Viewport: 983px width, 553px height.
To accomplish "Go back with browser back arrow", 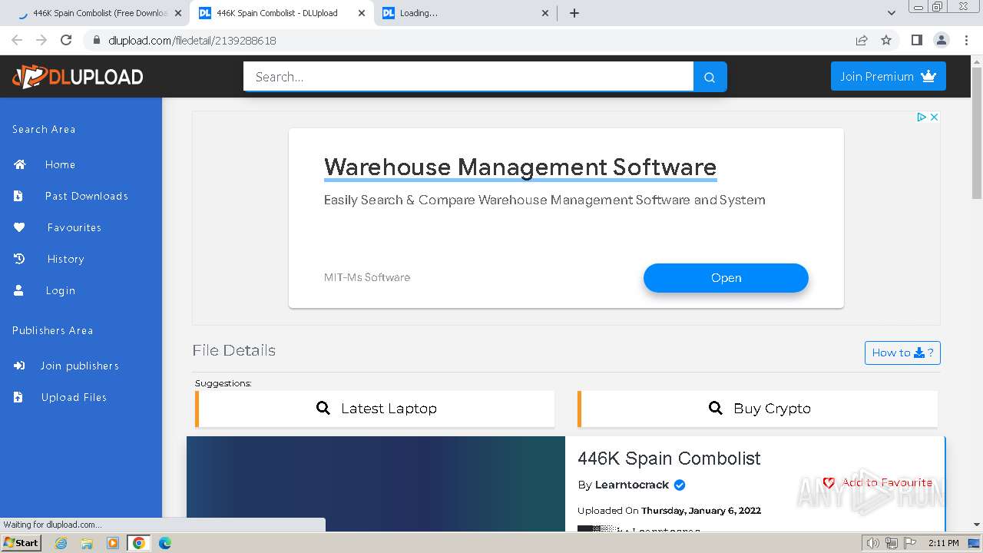I will (x=17, y=40).
